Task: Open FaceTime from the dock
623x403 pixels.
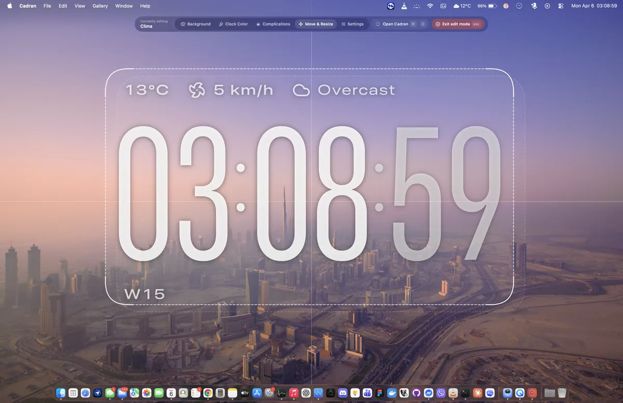Action: tap(159, 393)
